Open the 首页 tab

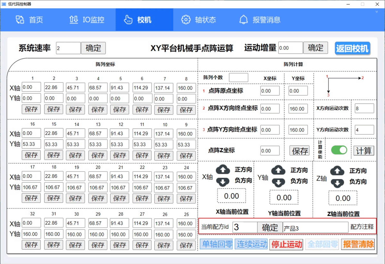coord(29,20)
